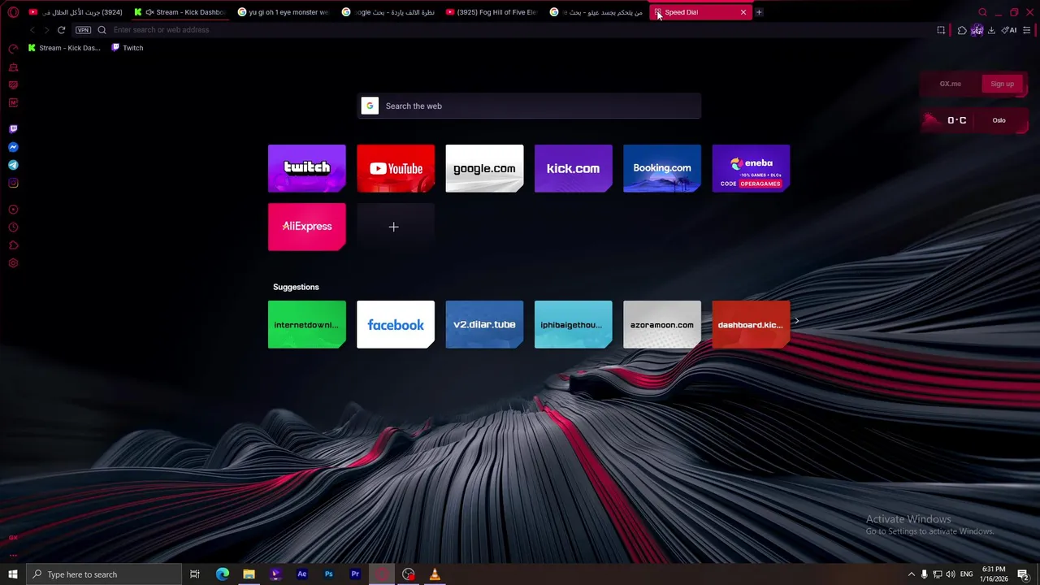This screenshot has height=585, width=1040.
Task: Open a new tab with plus button
Action: [x=759, y=12]
